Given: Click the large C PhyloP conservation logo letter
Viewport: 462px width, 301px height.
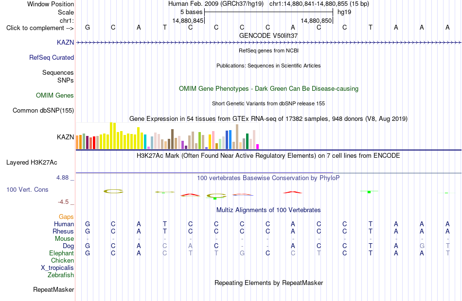Looking at the screenshot, I should coord(113,191).
